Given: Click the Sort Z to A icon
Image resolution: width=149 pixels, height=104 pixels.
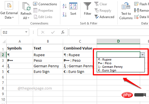Looking at the screenshot, I should [x=64, y=14].
